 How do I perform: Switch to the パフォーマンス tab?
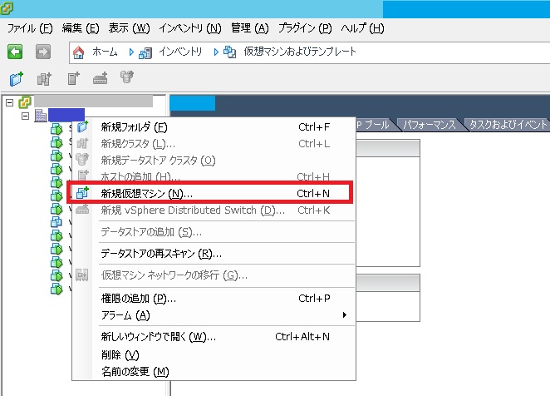[429, 125]
